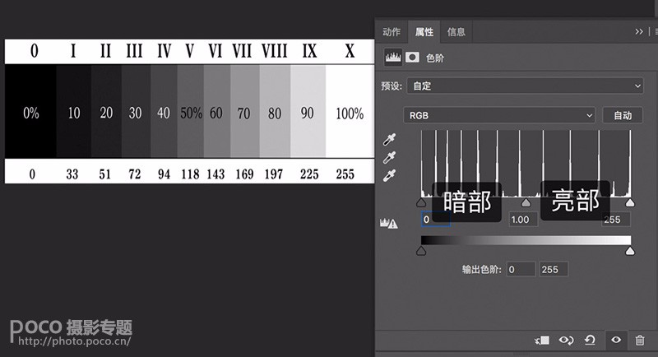The width and height of the screenshot is (658, 357).
Task: Click the 50% gray zone swatch
Action: (x=191, y=112)
